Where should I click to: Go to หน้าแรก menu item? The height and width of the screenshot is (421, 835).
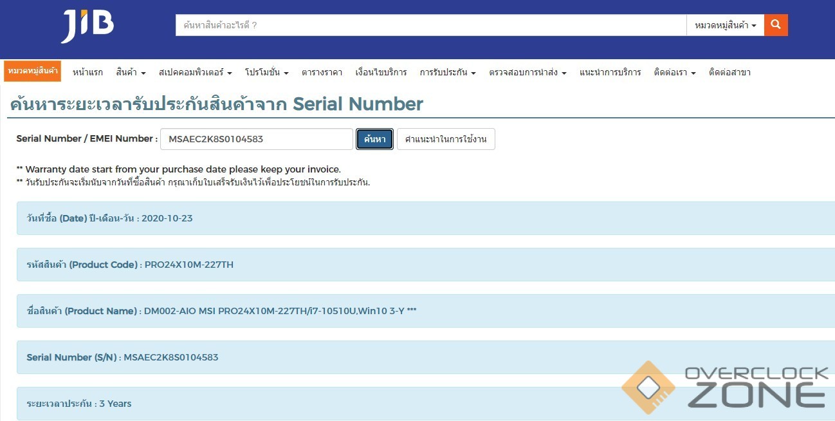click(x=87, y=72)
